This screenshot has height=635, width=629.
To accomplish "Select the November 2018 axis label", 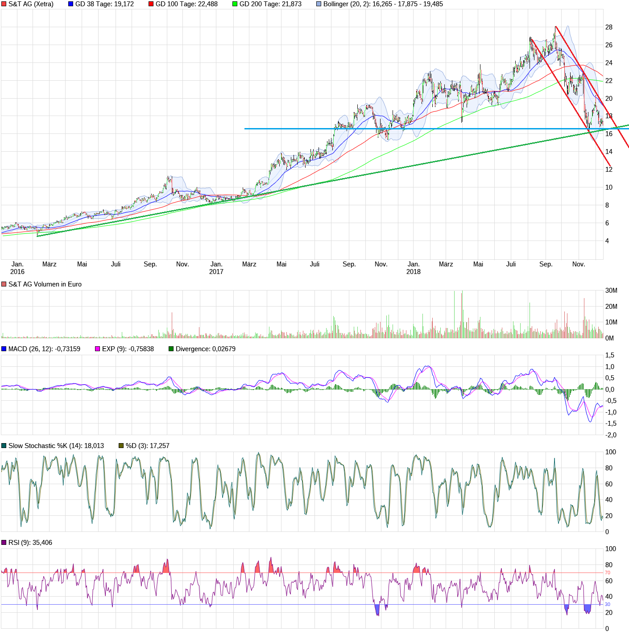I will coord(579,264).
